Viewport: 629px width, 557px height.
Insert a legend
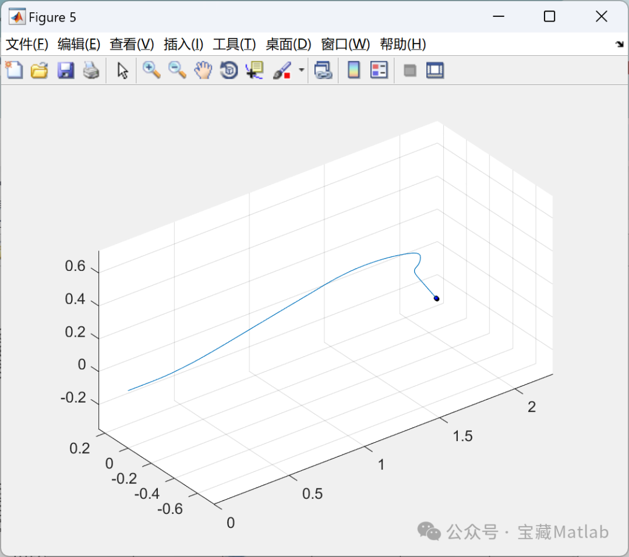379,70
